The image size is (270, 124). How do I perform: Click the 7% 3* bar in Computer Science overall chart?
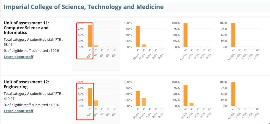click(96, 46)
